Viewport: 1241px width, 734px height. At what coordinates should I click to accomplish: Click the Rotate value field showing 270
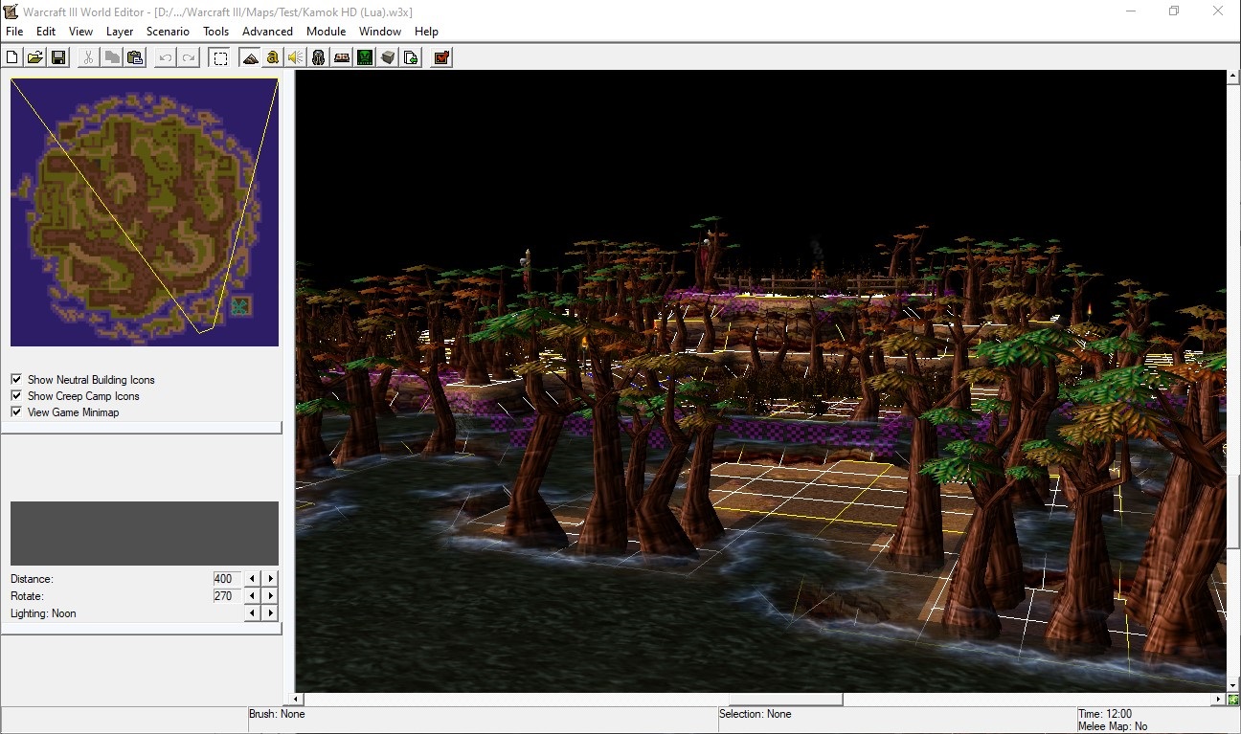pos(228,596)
